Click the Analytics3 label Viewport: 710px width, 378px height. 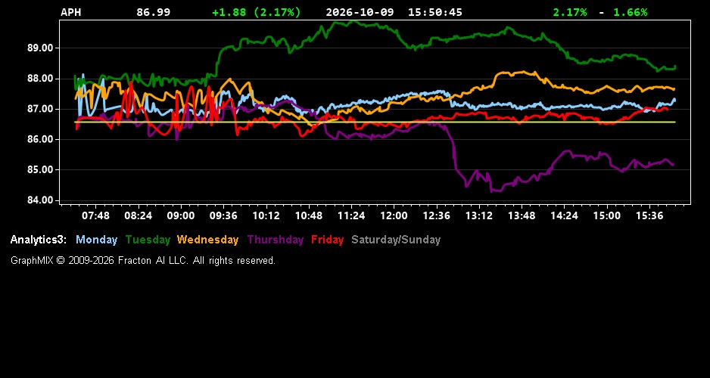click(39, 240)
